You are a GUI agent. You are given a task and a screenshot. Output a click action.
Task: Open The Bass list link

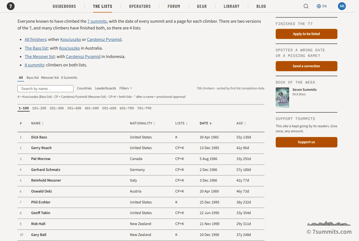[x=36, y=48]
